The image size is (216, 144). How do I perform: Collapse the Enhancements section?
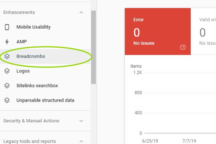(x=81, y=12)
